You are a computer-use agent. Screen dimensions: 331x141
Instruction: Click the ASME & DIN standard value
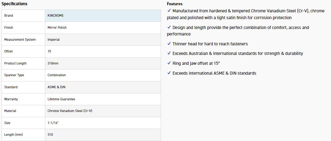pyautogui.click(x=56, y=87)
